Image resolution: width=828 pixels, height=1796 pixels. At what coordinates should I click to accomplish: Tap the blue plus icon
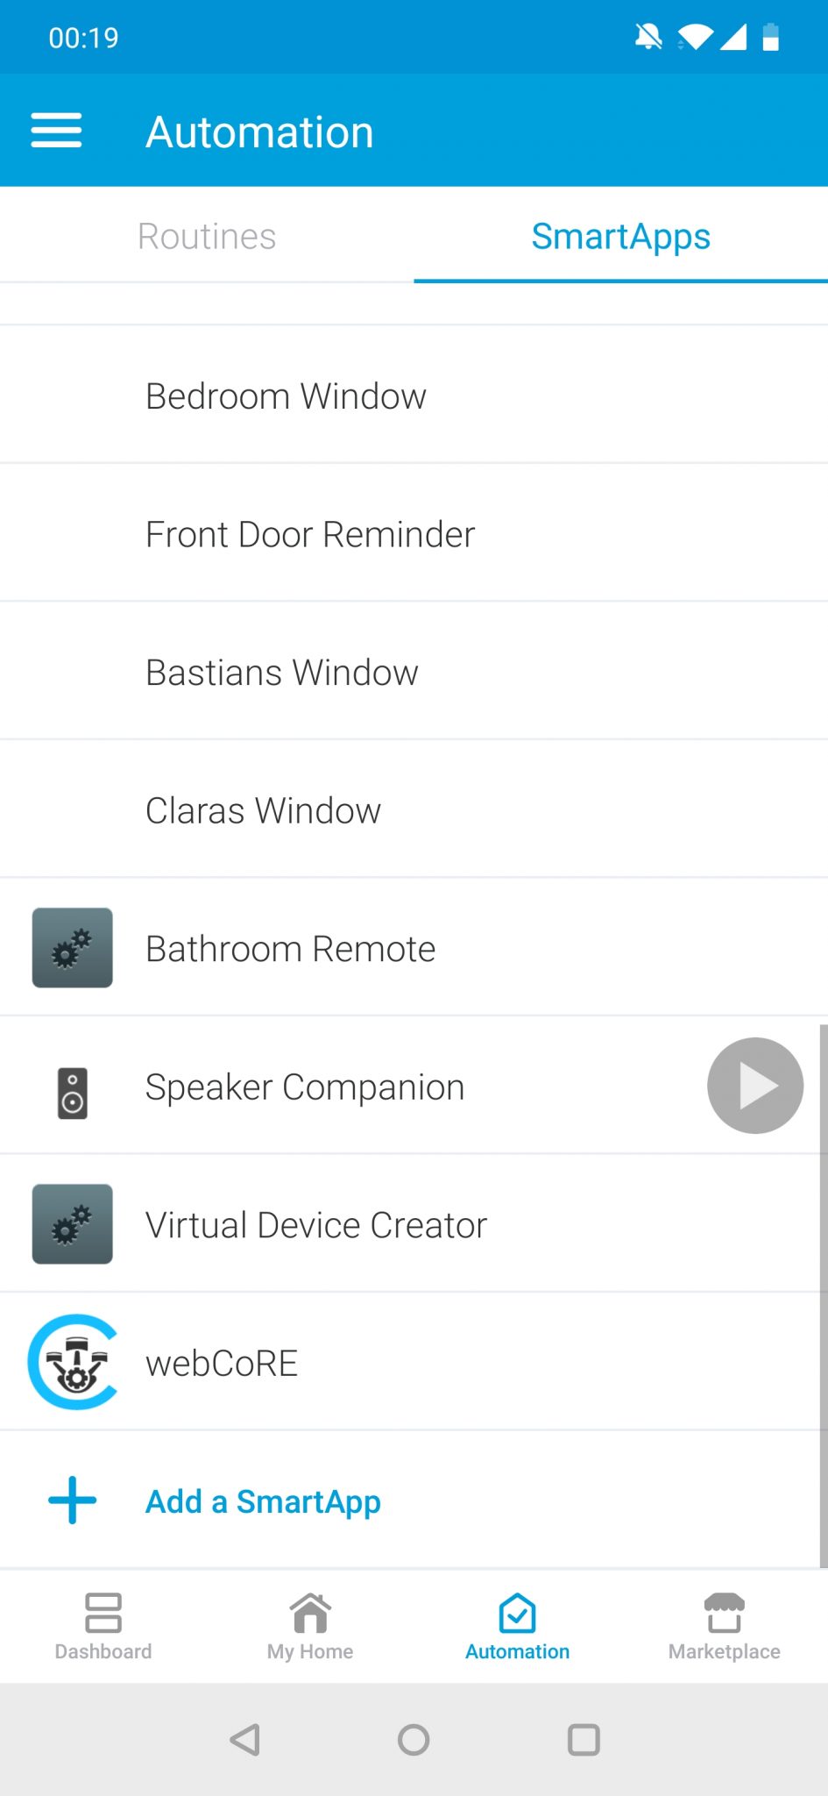tap(73, 1500)
